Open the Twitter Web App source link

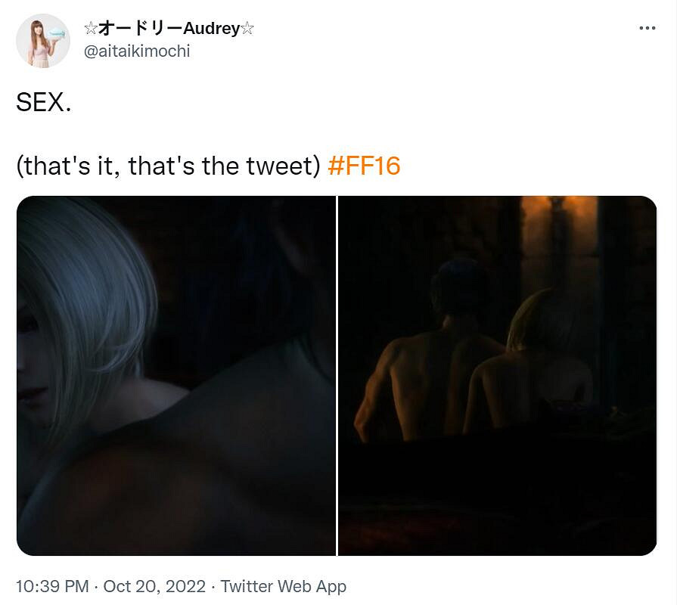(x=283, y=586)
